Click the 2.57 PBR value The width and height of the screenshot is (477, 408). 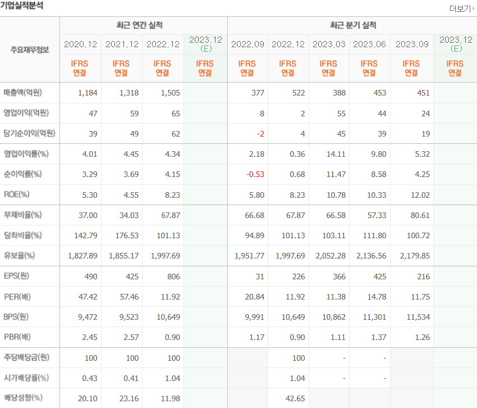pos(131,337)
